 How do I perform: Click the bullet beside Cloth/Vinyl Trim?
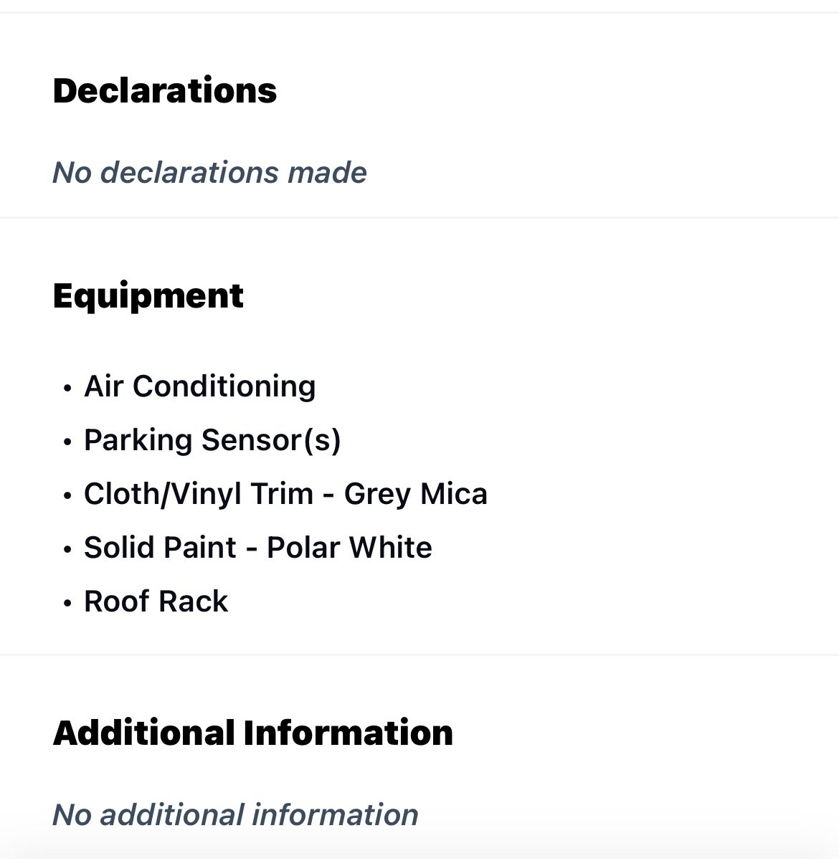pos(67,497)
